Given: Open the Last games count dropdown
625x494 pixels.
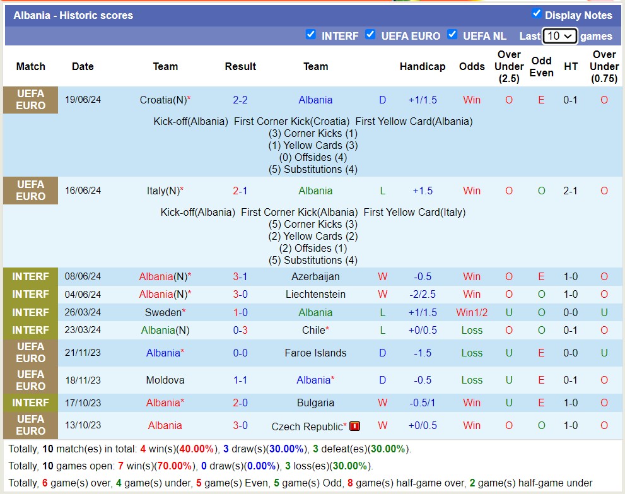Looking at the screenshot, I should click(559, 36).
